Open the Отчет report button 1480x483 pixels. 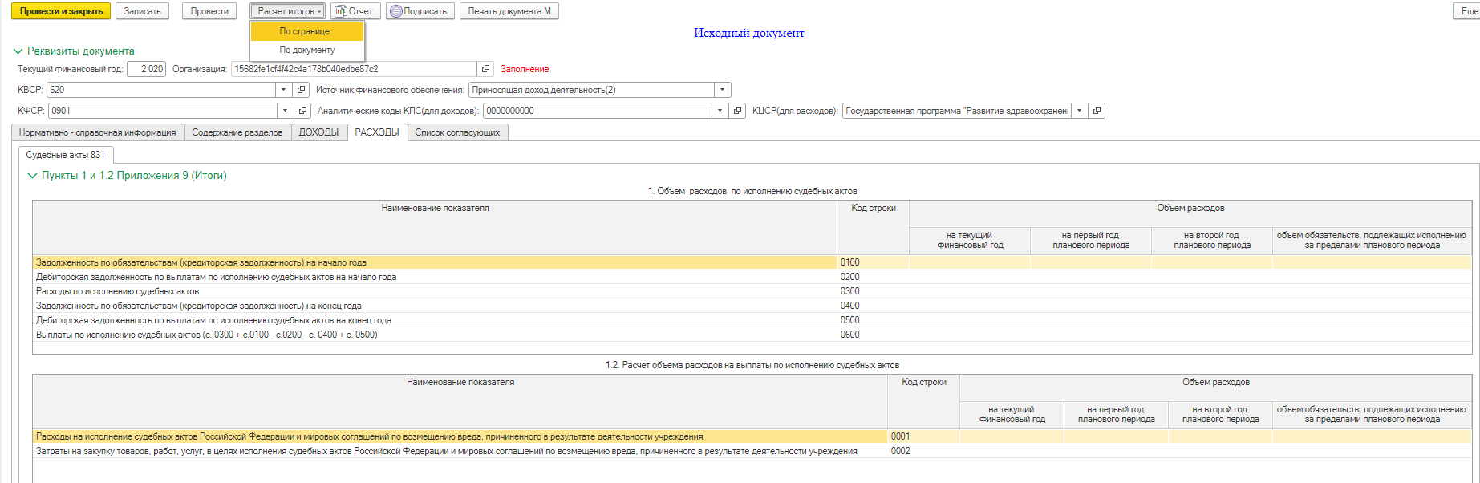pyautogui.click(x=355, y=11)
